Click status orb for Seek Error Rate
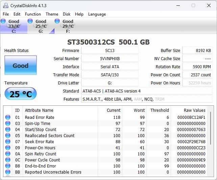217x180 pixels. click(8, 142)
